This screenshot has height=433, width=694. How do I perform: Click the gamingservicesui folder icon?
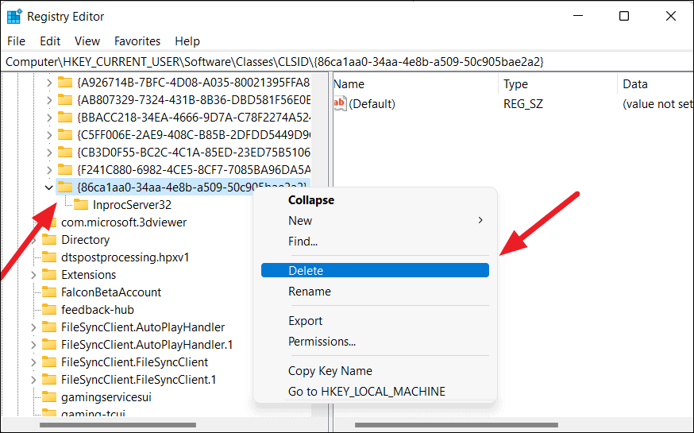click(49, 397)
